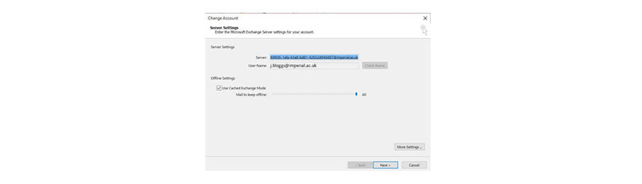
Task: Click the bold Server Settings heading
Action: point(224,28)
